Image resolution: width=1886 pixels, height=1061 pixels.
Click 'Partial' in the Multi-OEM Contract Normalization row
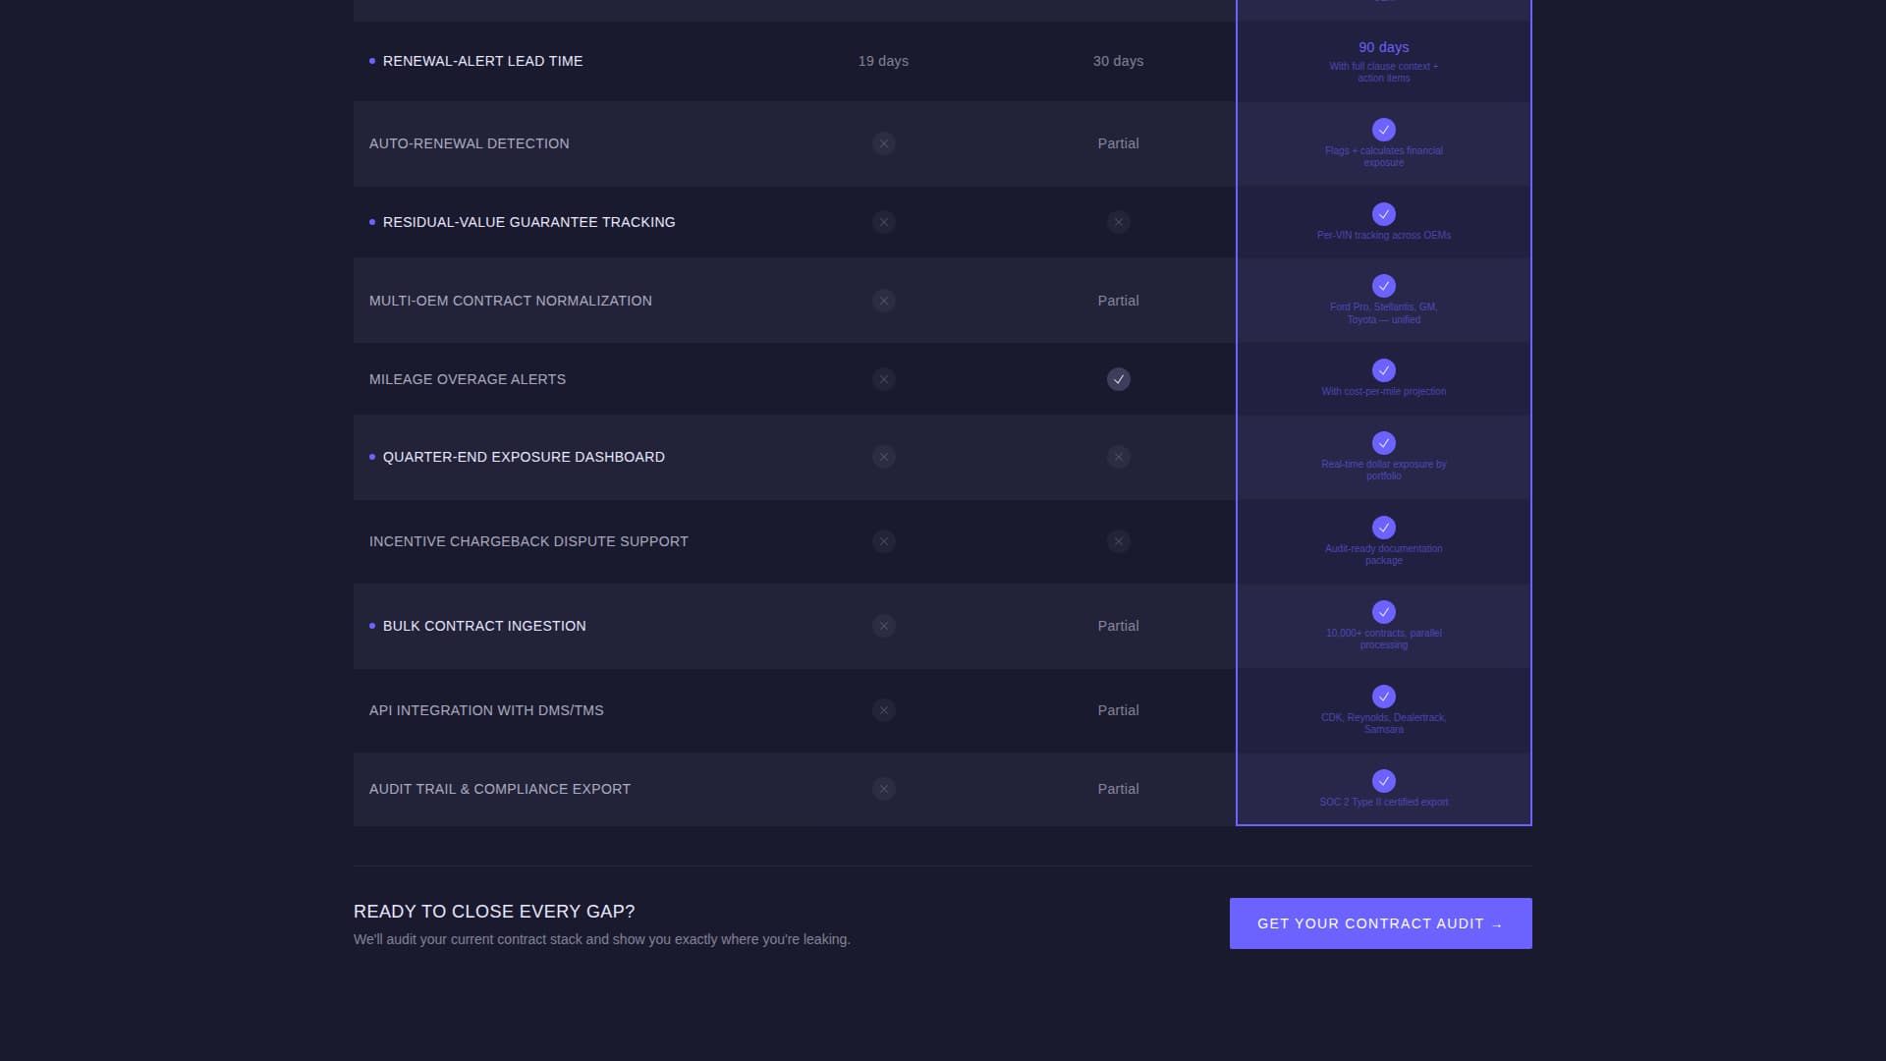click(x=1118, y=301)
